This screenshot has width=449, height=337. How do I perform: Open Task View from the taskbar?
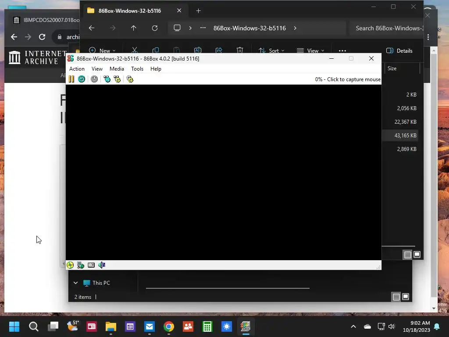(53, 326)
